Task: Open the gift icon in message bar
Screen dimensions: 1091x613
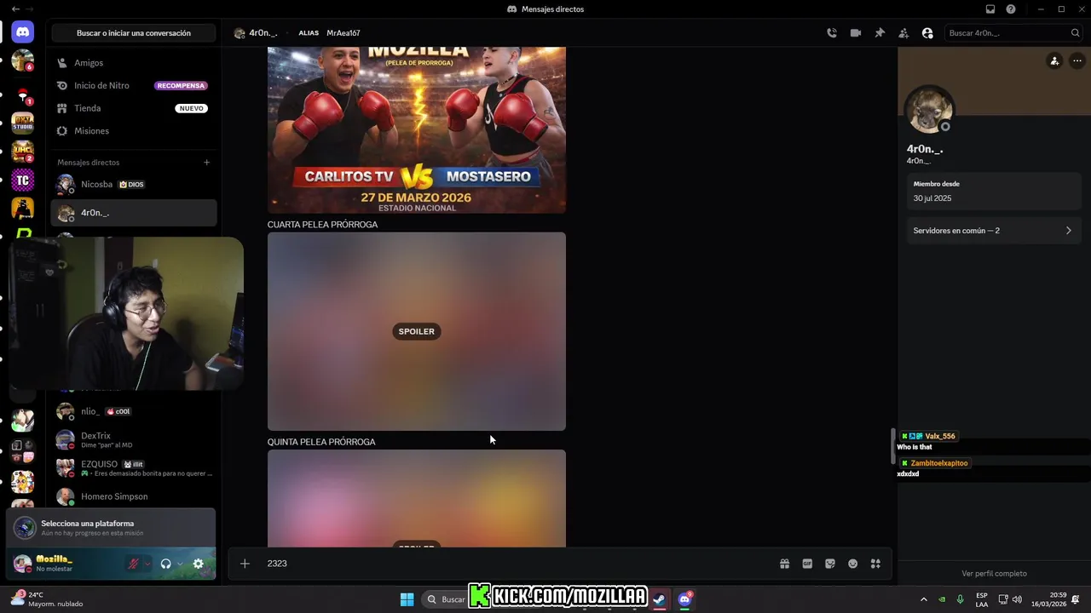Action: pos(784,564)
